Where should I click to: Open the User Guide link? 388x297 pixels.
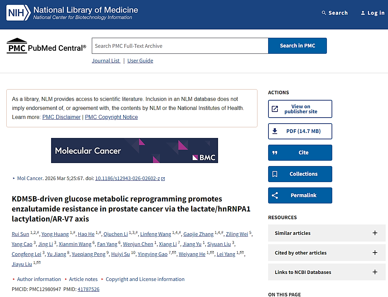pos(140,61)
